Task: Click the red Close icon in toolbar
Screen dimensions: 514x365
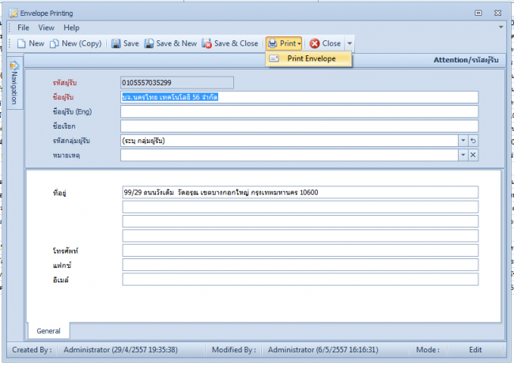Action: (315, 43)
